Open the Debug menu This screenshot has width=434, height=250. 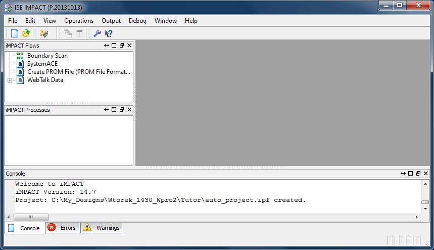click(x=137, y=21)
